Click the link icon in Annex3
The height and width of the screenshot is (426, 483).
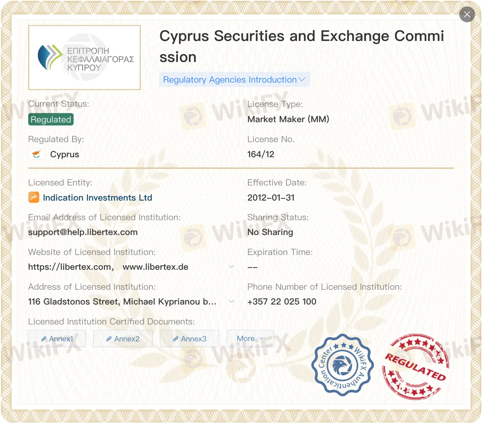[x=175, y=339]
